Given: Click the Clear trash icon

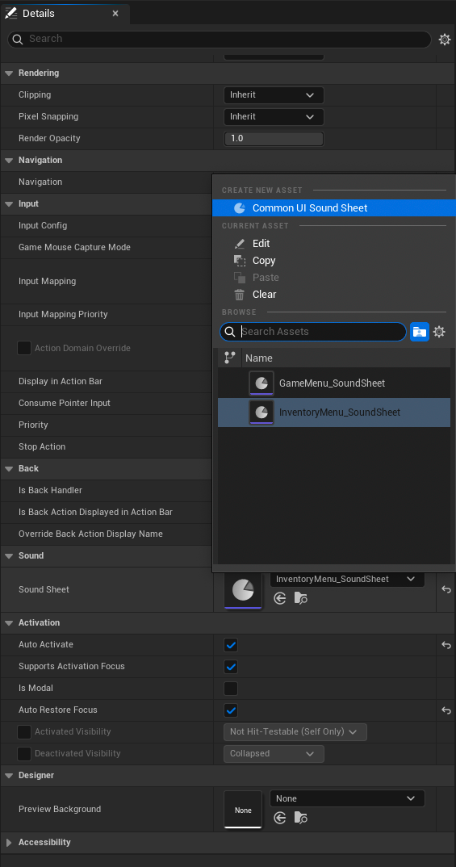Looking at the screenshot, I should coord(240,294).
